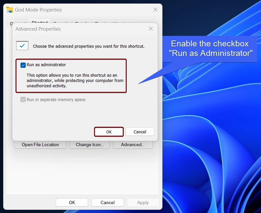
Task: Close the God Mode Properties window
Action: tap(155, 10)
